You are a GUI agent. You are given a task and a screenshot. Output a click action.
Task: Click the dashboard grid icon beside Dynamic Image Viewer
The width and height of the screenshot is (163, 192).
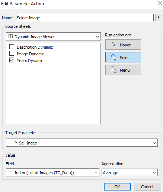[x=10, y=36]
